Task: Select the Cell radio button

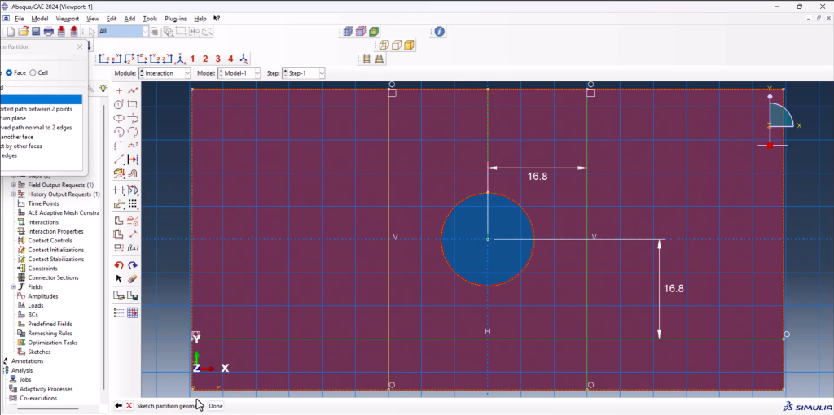Action: pyautogui.click(x=33, y=72)
